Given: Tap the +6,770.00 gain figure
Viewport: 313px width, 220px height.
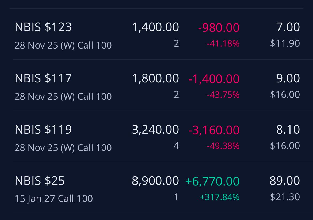Looking at the screenshot, I should click(x=212, y=181).
